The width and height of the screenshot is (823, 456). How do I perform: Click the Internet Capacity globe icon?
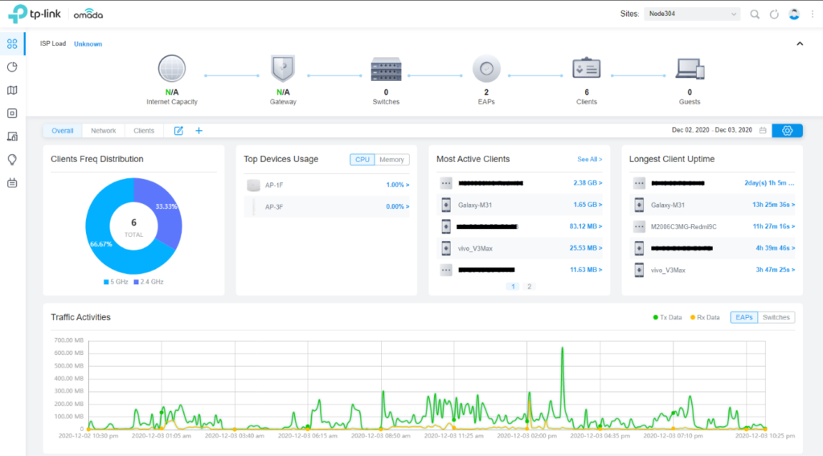click(x=172, y=70)
